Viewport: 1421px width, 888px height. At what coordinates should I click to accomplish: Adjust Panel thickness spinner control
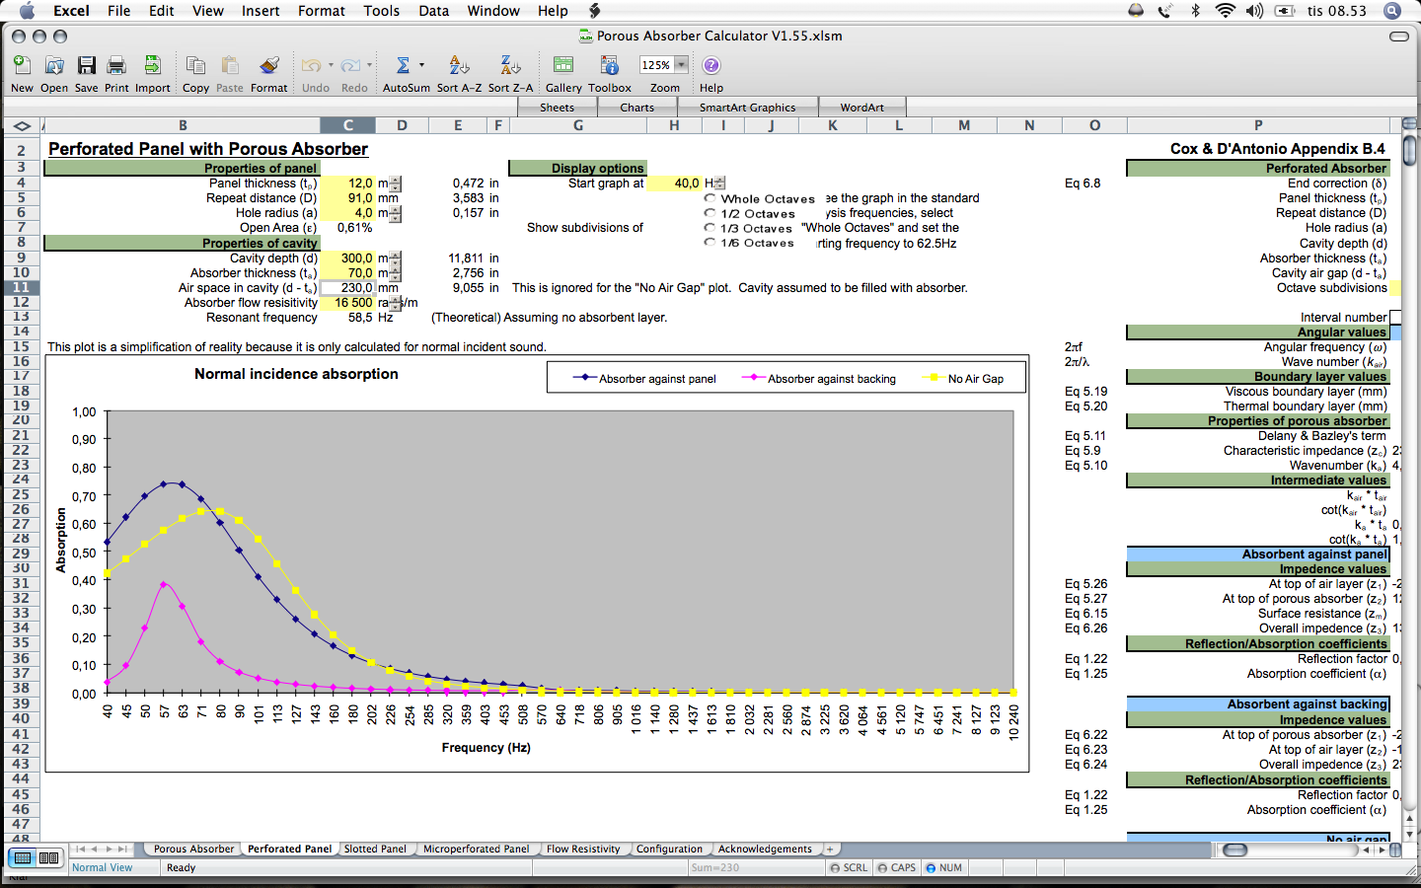click(x=395, y=184)
